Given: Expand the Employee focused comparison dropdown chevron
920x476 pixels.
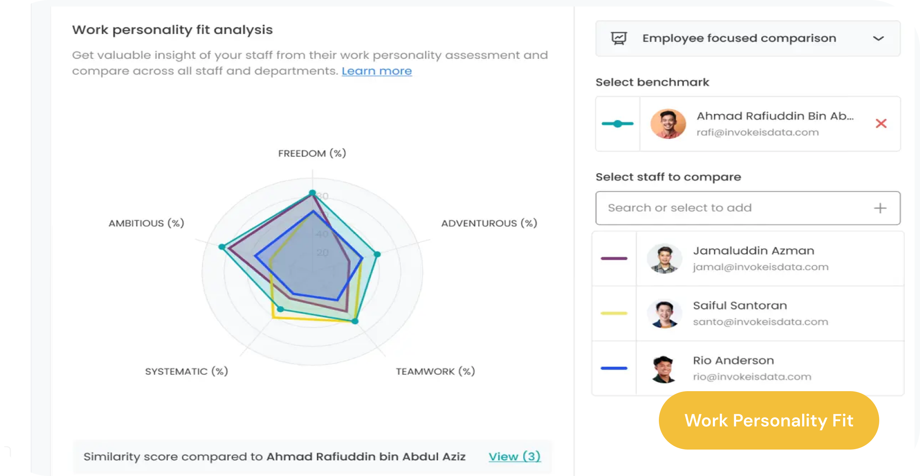Looking at the screenshot, I should [x=878, y=39].
